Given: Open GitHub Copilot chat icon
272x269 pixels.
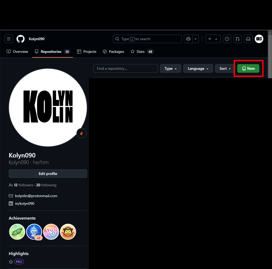Looking at the screenshot, I should (x=188, y=39).
